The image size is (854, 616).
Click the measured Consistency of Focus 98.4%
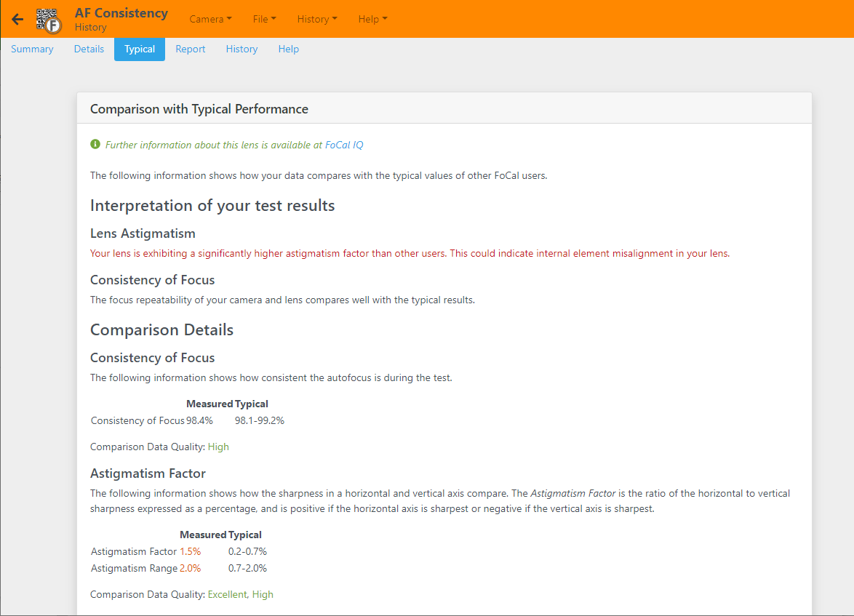click(199, 420)
